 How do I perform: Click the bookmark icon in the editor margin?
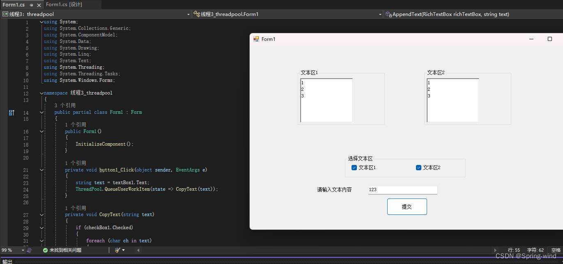tap(11, 112)
